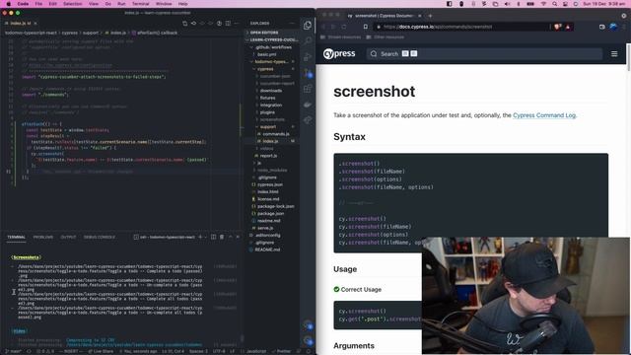Expand the downloads folder
This screenshot has width=631, height=355.
tap(270, 91)
